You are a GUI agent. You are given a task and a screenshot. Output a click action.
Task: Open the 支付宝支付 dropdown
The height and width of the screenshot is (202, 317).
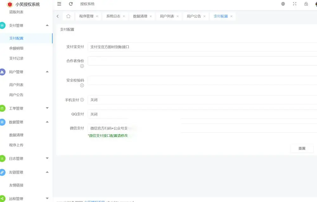[202, 47]
